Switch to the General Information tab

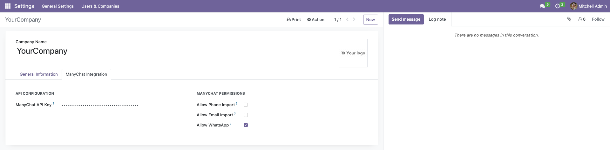click(39, 74)
